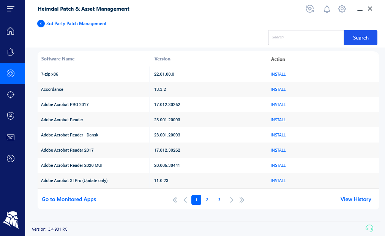Open the remote desktop sidebar icon
The width and height of the screenshot is (385, 236).
[x=11, y=158]
